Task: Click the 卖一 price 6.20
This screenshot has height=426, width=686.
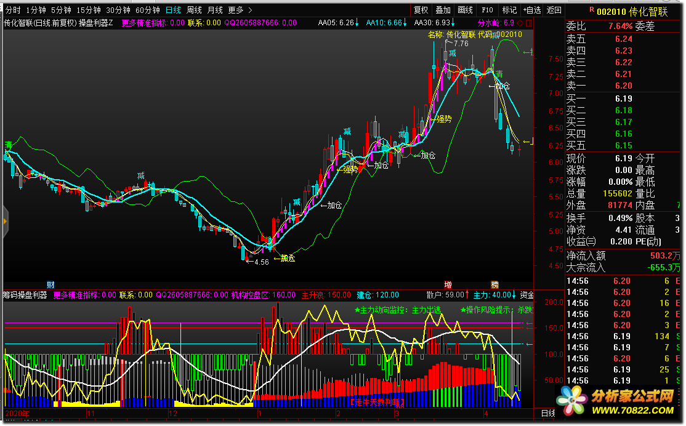Action: 623,86
